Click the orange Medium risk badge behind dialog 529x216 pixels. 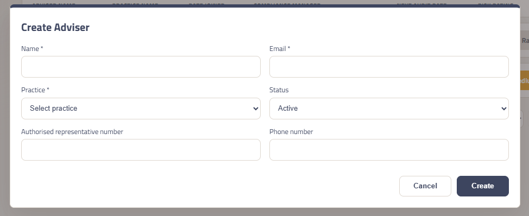click(525, 80)
